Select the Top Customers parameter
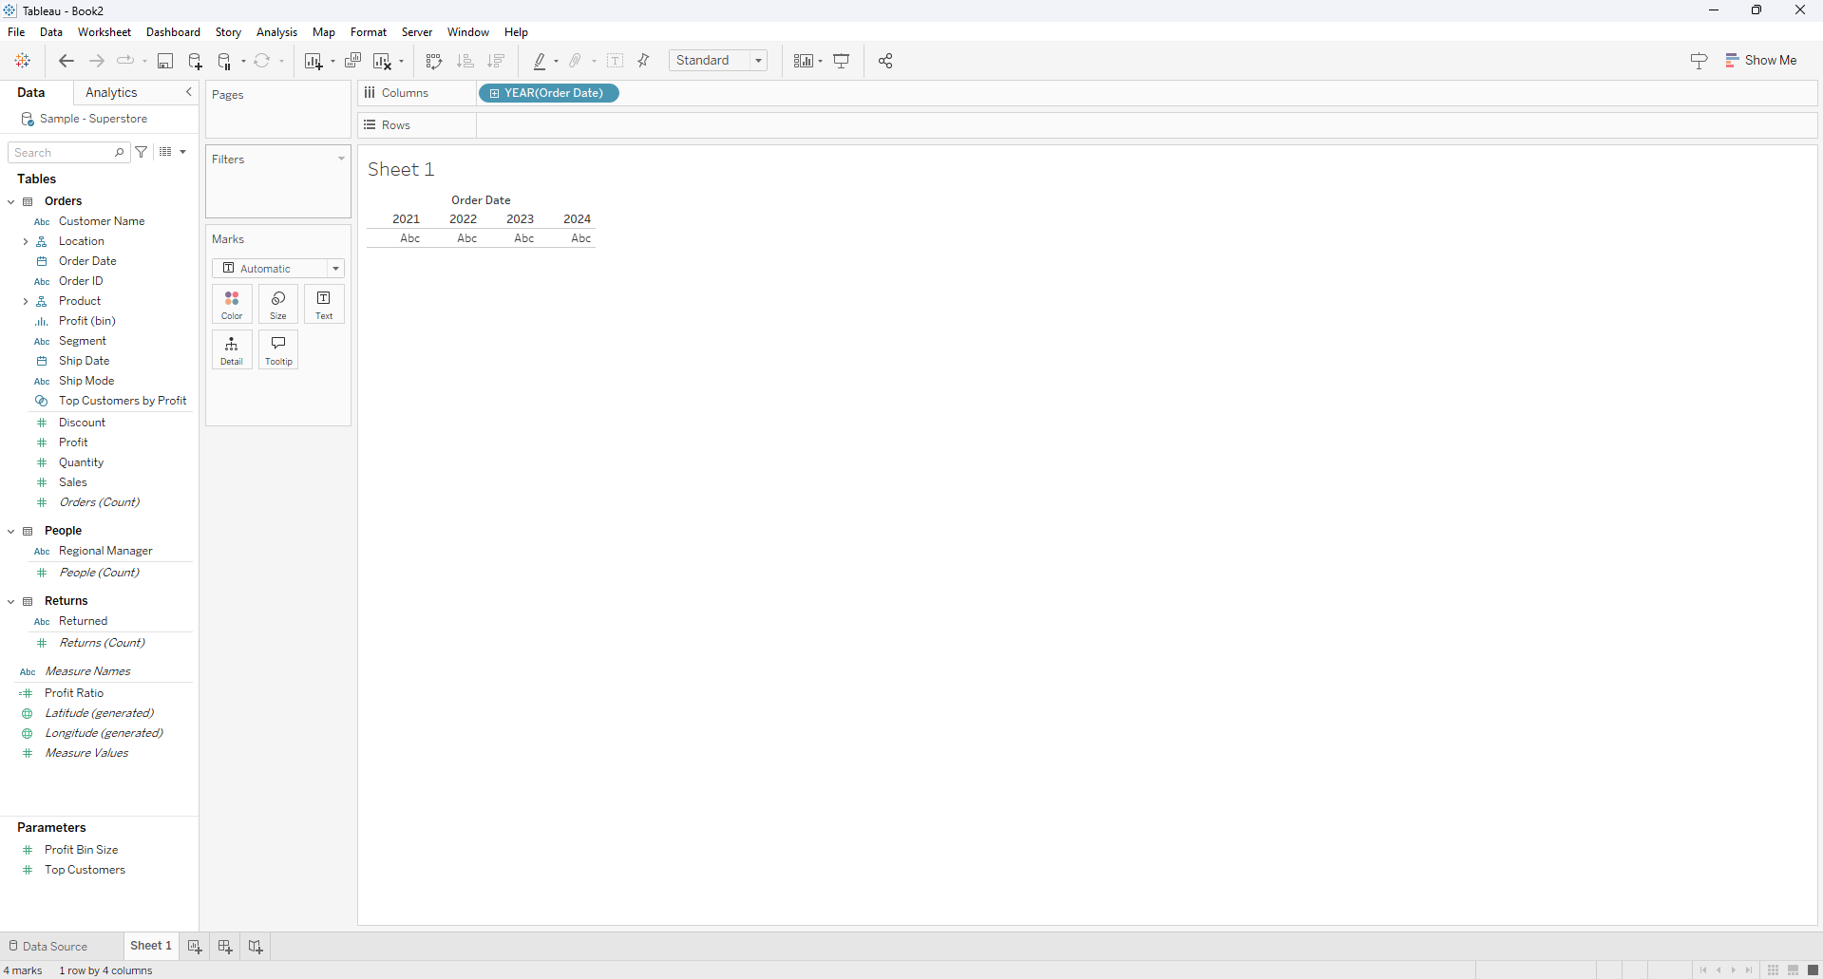Image resolution: width=1823 pixels, height=979 pixels. pyautogui.click(x=85, y=870)
